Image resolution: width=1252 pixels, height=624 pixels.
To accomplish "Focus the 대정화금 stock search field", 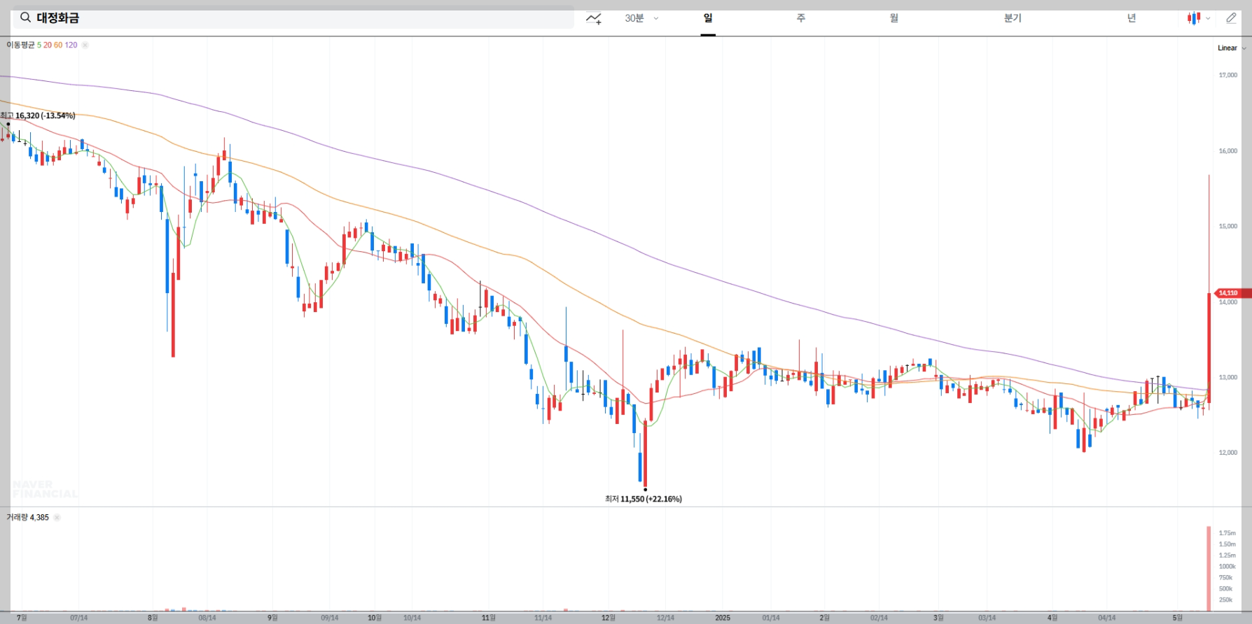I will [x=293, y=18].
